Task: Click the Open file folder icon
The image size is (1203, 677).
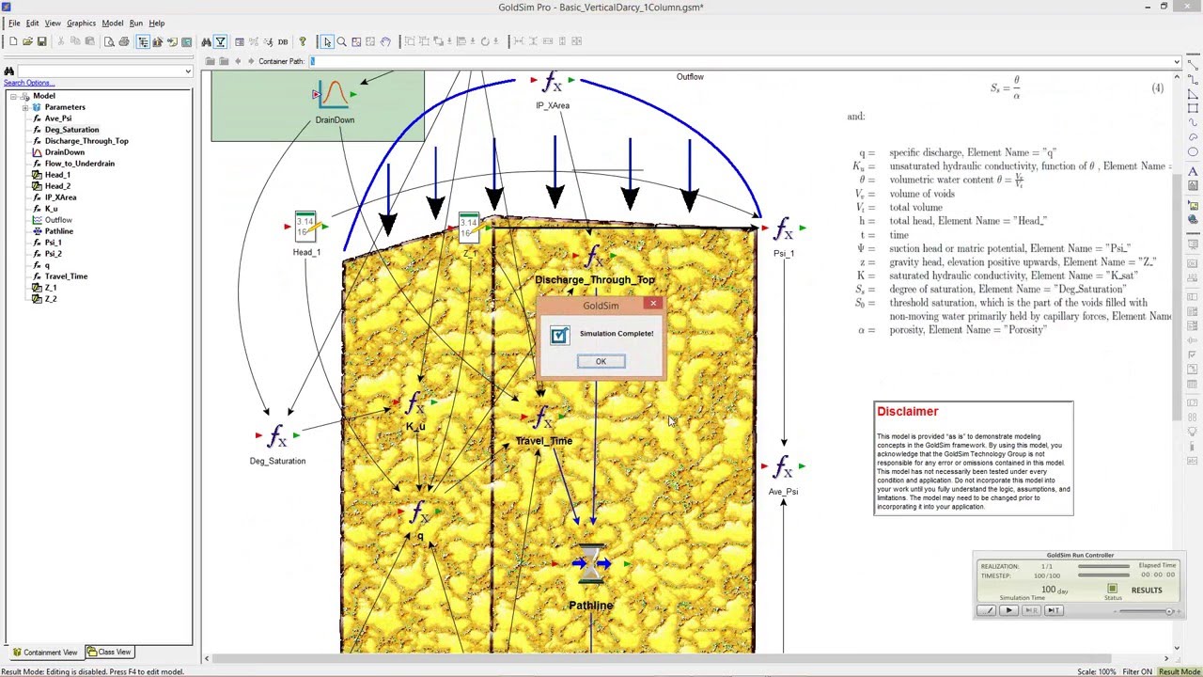Action: coord(27,41)
